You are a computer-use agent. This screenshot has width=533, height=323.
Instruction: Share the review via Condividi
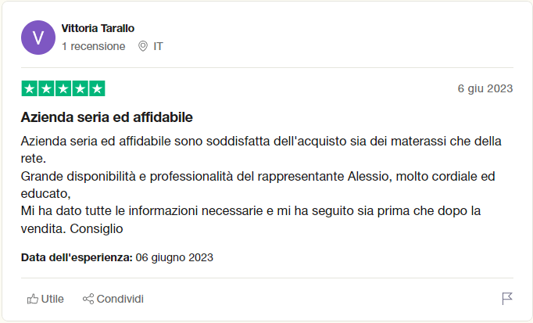(113, 299)
